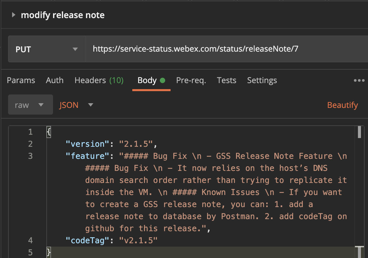Open the JSON format dropdown
The image size is (368, 258).
76,105
